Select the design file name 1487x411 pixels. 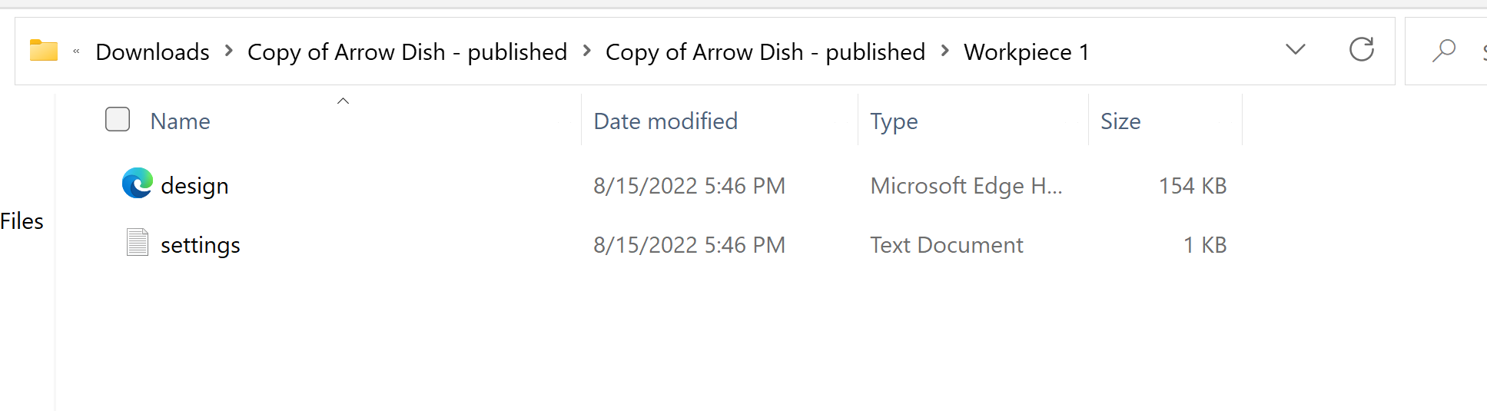point(194,186)
